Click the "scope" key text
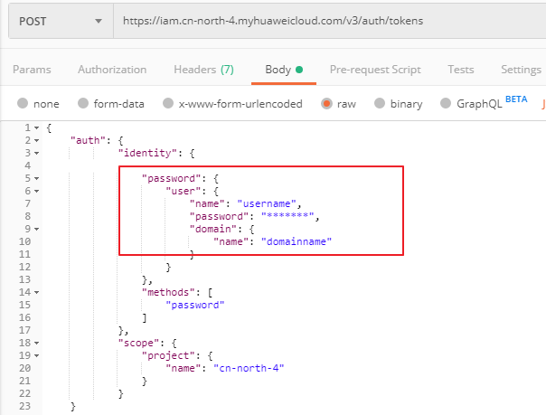546x415 pixels. pyautogui.click(x=138, y=343)
